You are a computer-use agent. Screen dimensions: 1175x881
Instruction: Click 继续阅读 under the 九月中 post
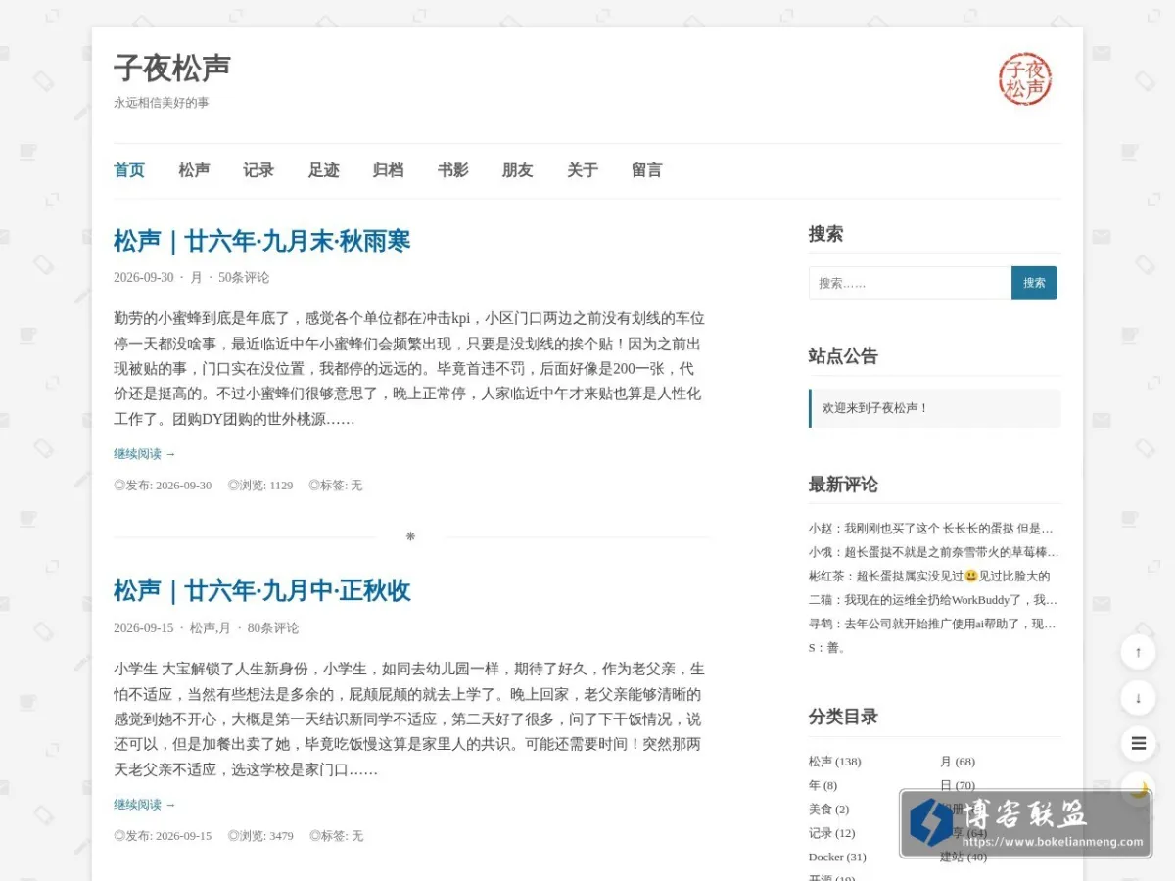(x=145, y=805)
